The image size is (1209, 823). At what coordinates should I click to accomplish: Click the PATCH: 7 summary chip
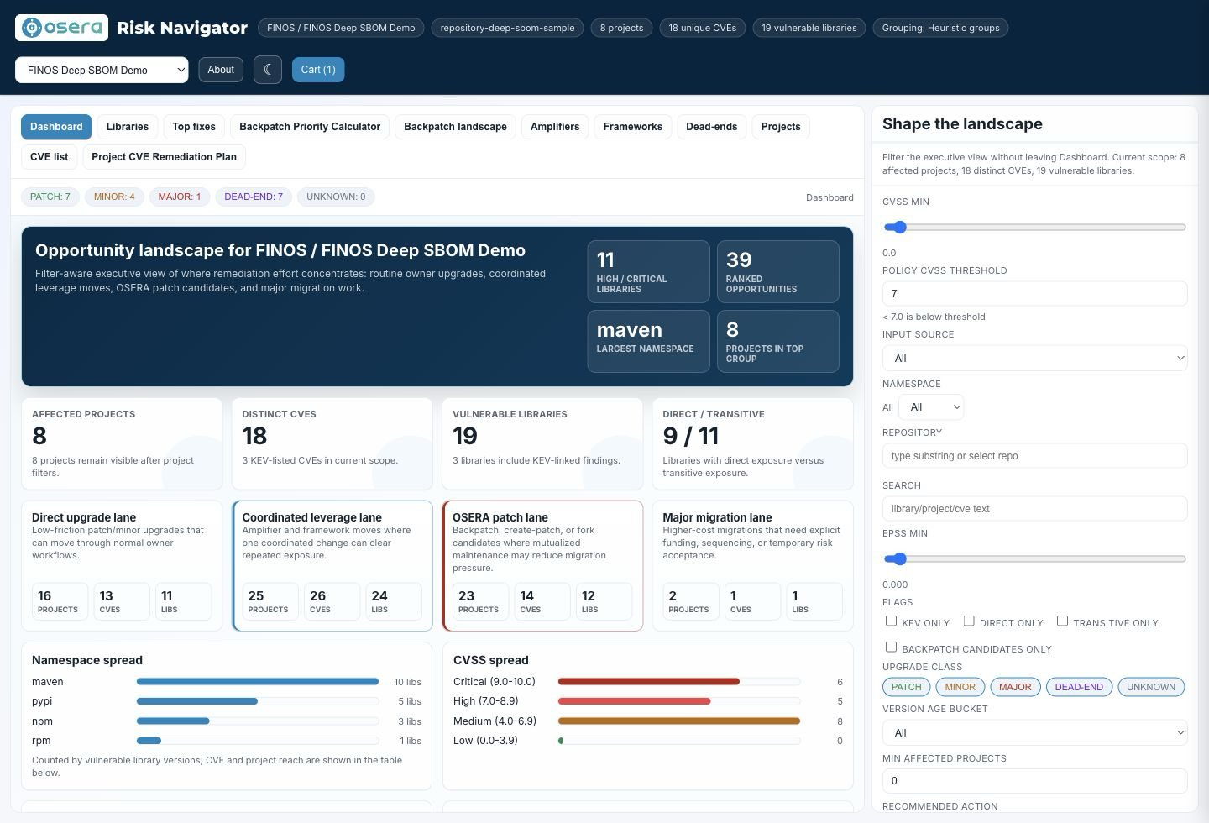tap(50, 197)
